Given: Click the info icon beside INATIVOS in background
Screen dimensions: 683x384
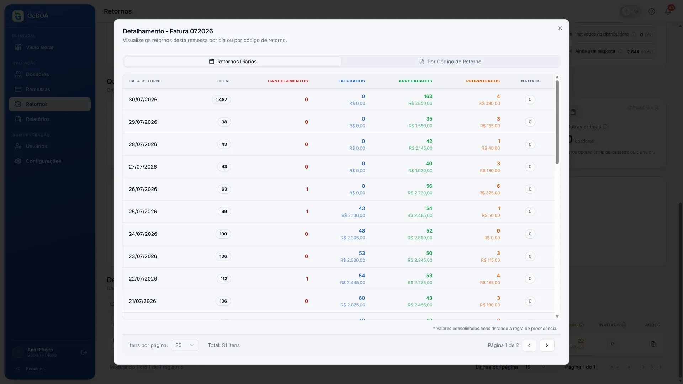Looking at the screenshot, I should coord(624,325).
